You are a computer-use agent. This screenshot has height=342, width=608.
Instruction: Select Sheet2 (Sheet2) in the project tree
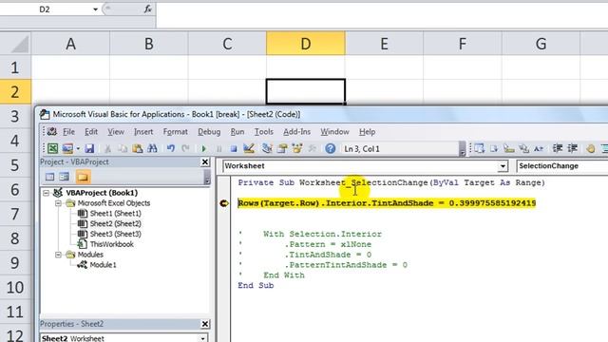pos(115,224)
